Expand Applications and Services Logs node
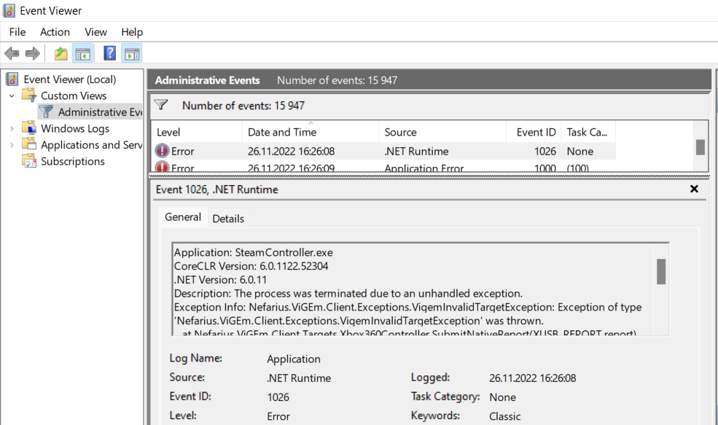 12,145
